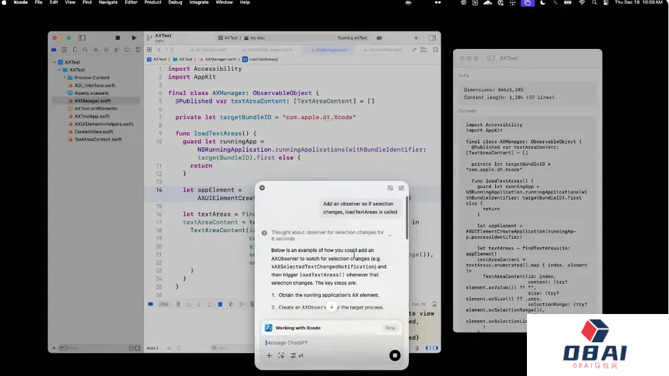Open the Product menu in menu bar

(152, 3)
